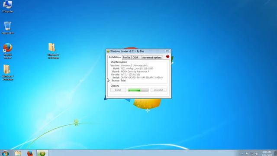This screenshot has width=277, height=156.
Task: Select the Windows 7 Activation zip folder beside Firefox
Action: [53, 51]
